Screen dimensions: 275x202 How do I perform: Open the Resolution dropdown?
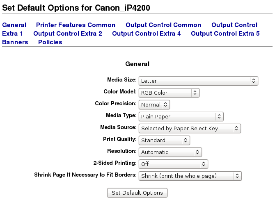pyautogui.click(x=170, y=152)
